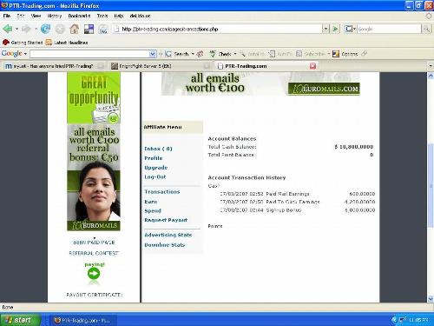The height and width of the screenshot is (326, 434).
Task: Open the Help menu
Action: coord(119,16)
